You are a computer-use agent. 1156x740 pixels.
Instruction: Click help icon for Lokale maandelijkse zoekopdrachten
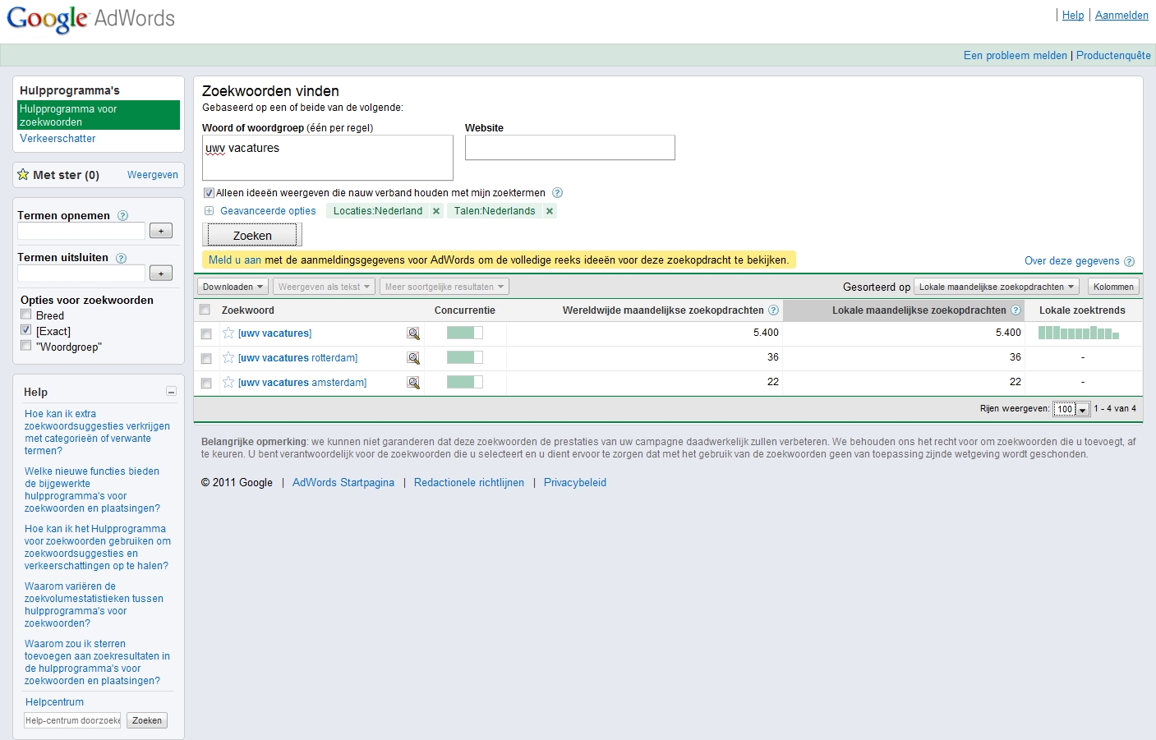click(1016, 310)
